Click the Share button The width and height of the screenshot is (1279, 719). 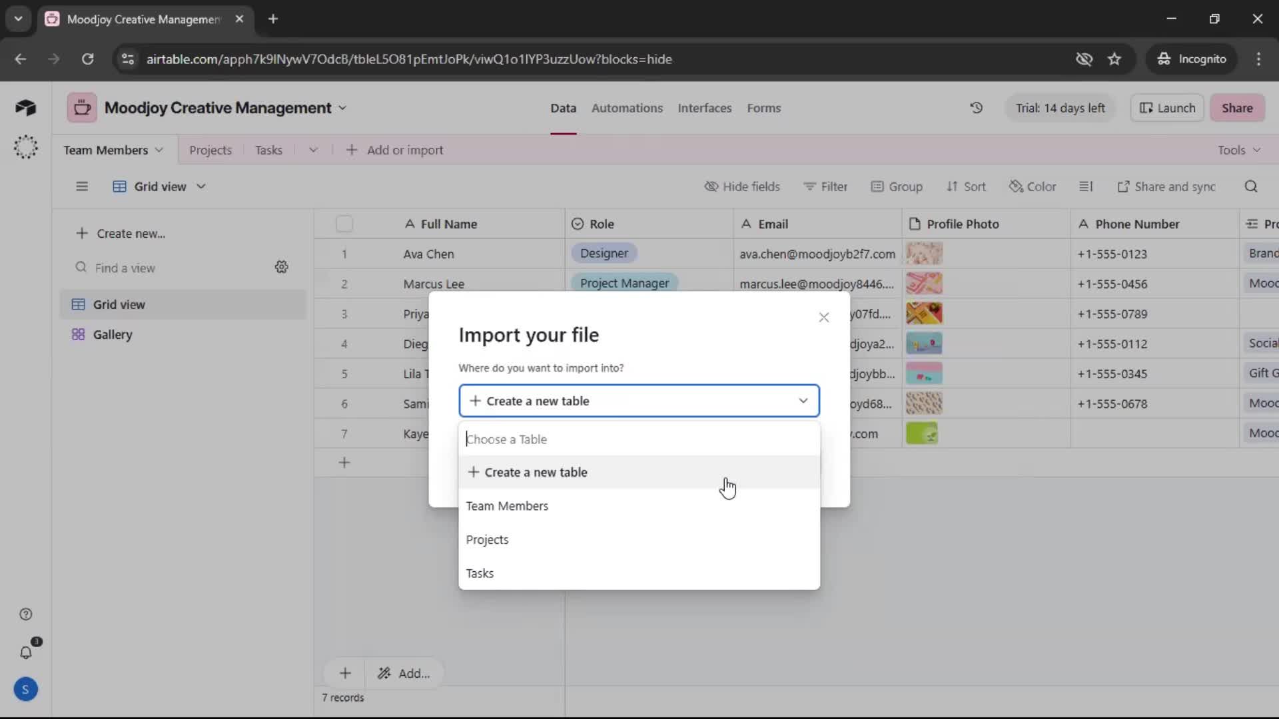(x=1237, y=108)
